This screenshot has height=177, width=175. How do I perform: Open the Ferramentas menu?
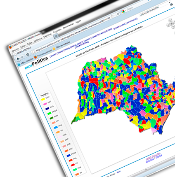(x=69, y=26)
